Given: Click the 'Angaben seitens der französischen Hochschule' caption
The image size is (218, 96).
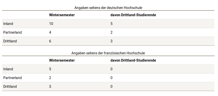Looking at the screenshot, I should 108,53.
